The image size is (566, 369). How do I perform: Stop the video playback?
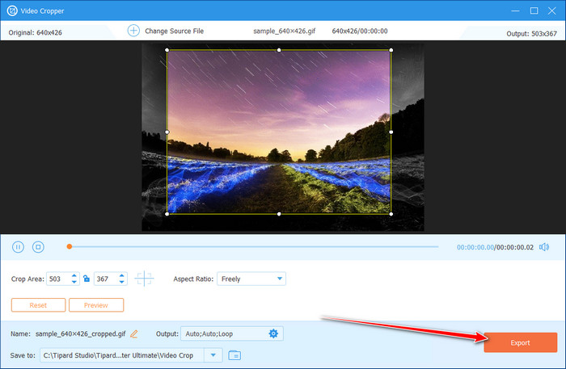(x=38, y=247)
